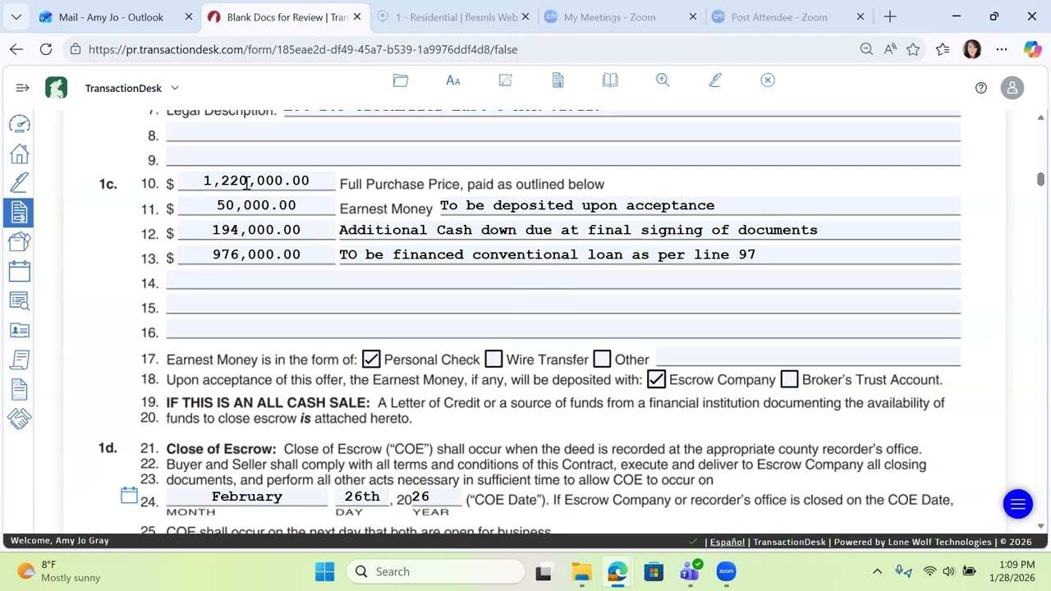Image resolution: width=1051 pixels, height=591 pixels.
Task: Click the empty line 14 field
Action: tap(563, 281)
